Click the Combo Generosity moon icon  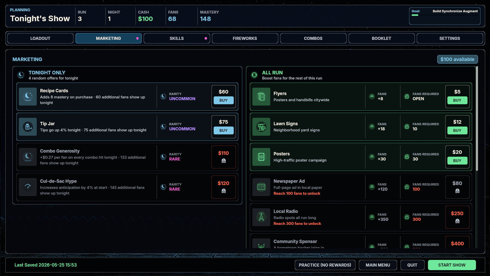point(28,157)
